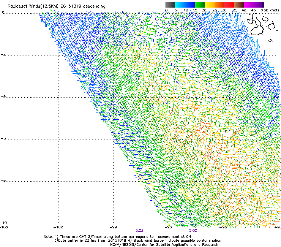Click the latitude label '-6'
This screenshot has height=247, width=281.
click(3, 138)
